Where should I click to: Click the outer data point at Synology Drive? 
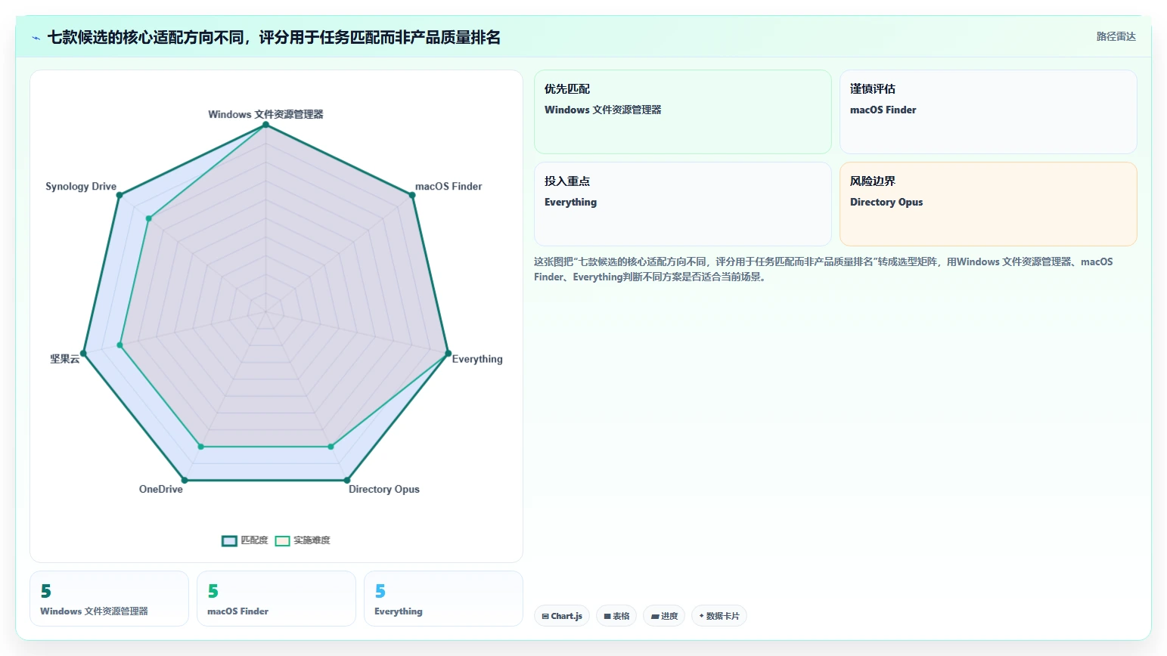(x=119, y=195)
